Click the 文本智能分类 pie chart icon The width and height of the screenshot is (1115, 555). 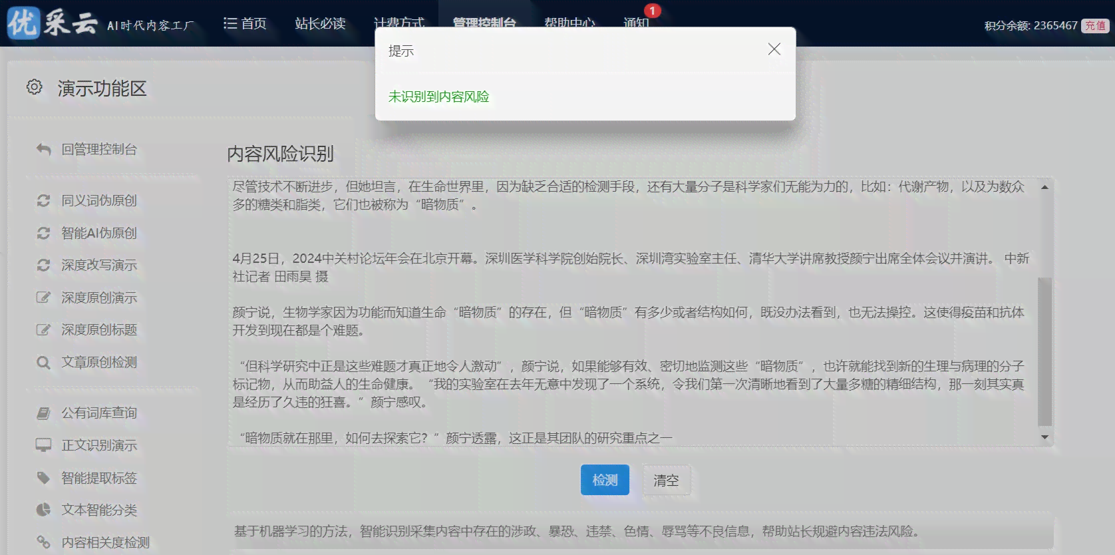[43, 510]
